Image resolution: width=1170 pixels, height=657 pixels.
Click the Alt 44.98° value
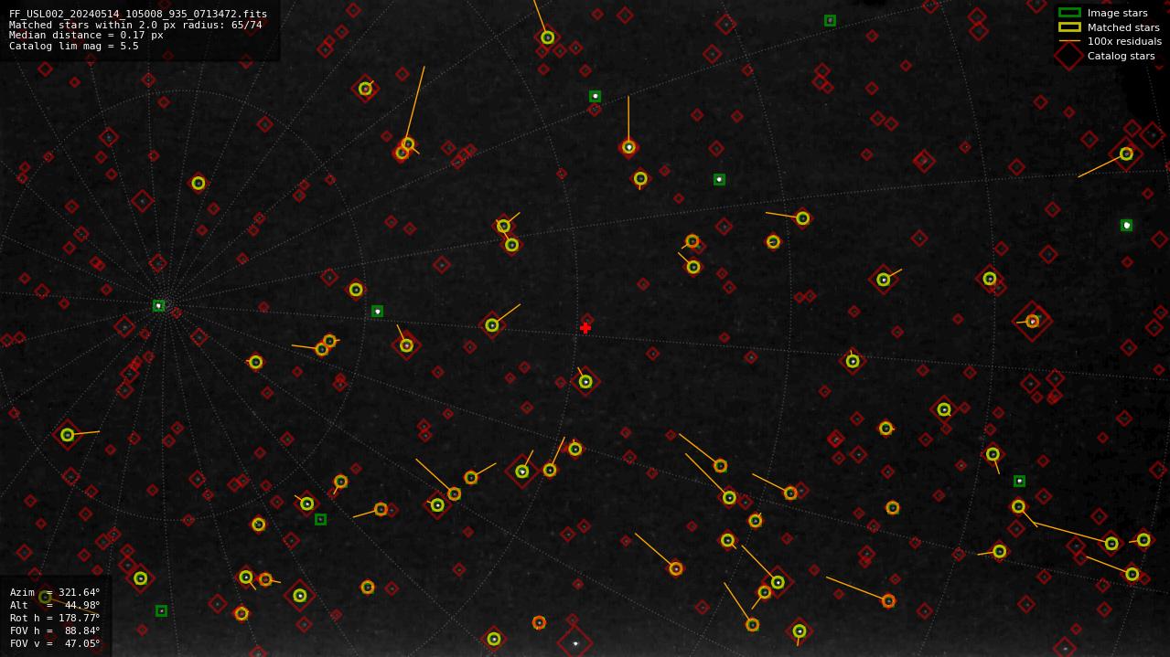[81, 605]
